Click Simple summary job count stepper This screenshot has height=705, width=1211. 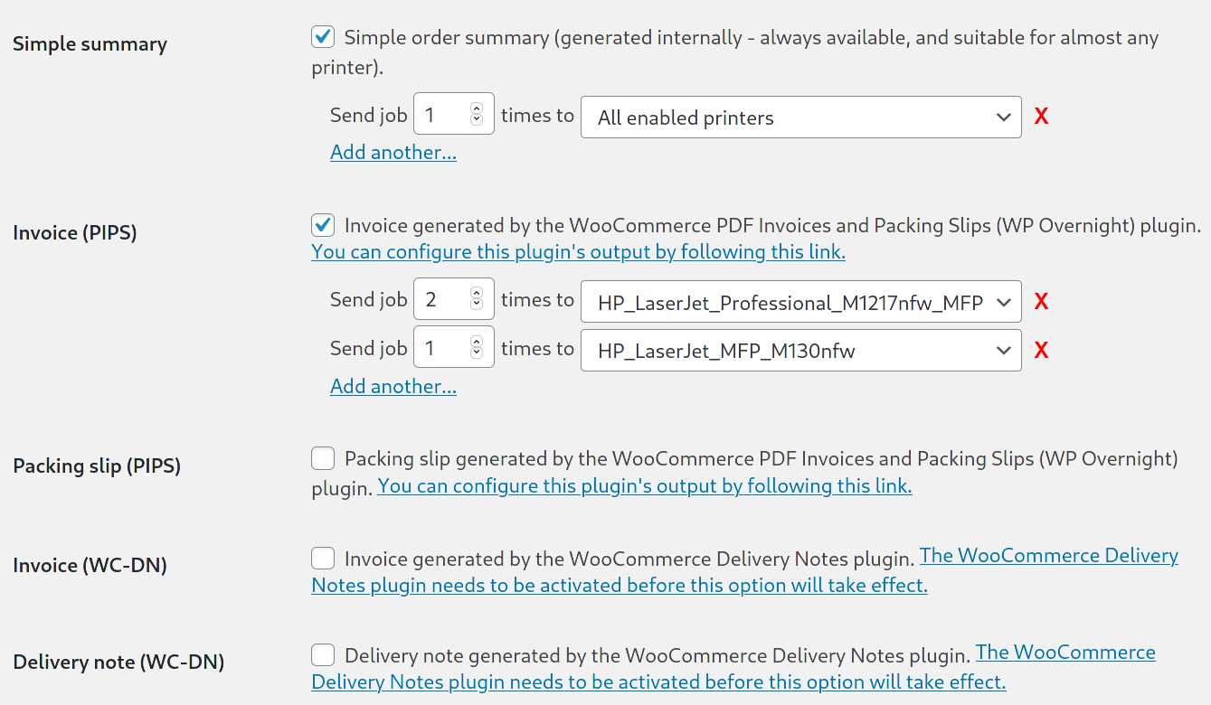click(477, 114)
